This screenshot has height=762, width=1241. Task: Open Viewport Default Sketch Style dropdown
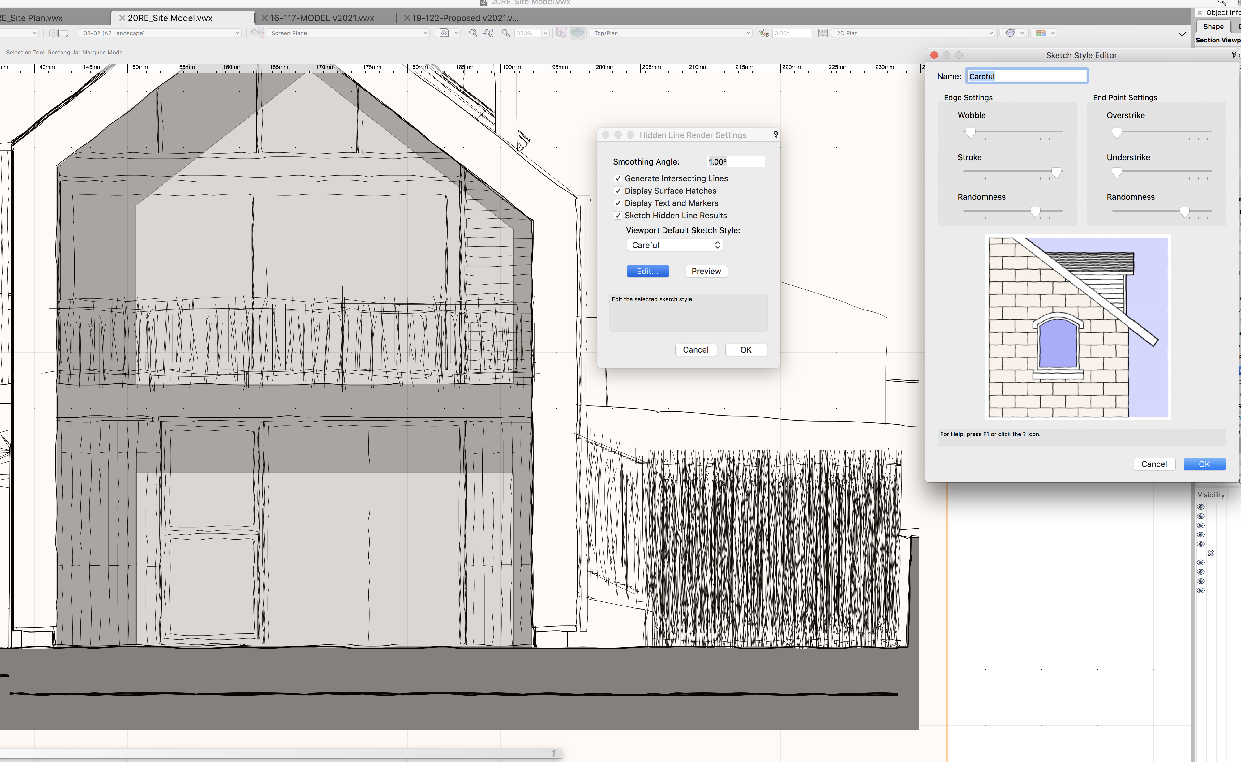point(674,245)
